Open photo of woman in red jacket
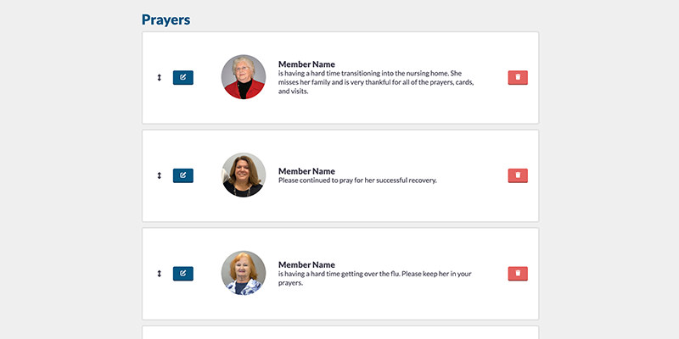The height and width of the screenshot is (339, 679). click(244, 77)
